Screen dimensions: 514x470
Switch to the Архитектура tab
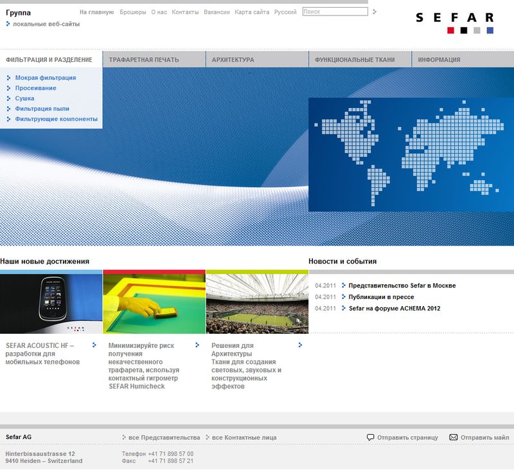[258, 59]
